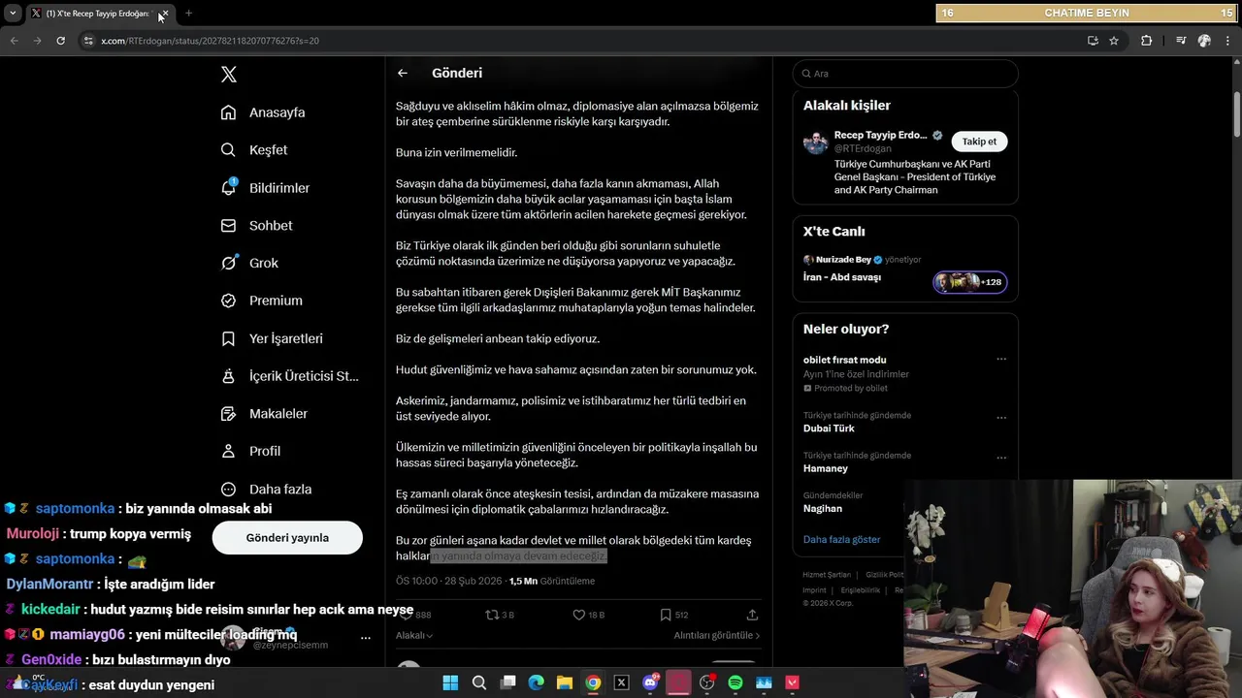The image size is (1242, 698).
Task: Open Task View on taskbar
Action: [507, 683]
